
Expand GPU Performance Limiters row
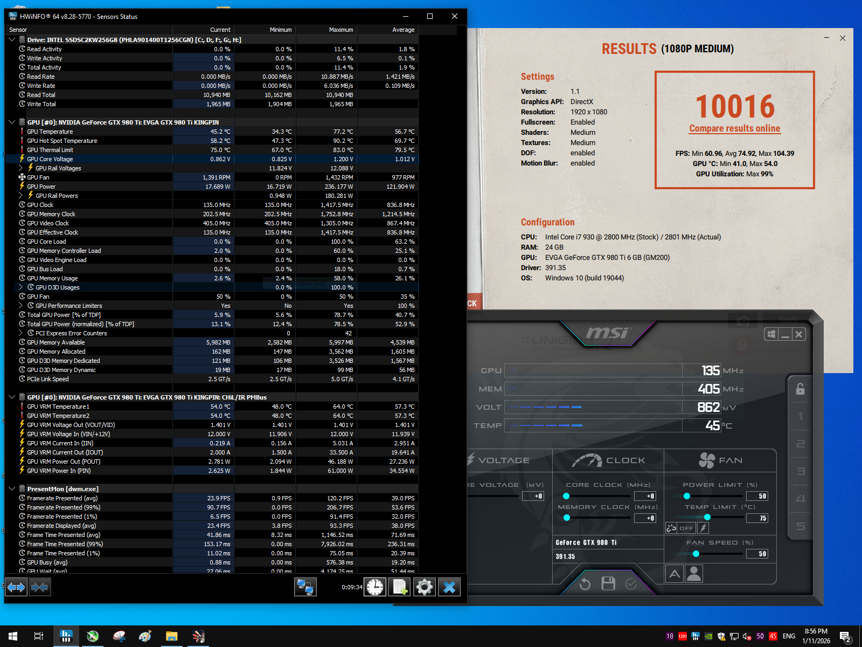[20, 306]
